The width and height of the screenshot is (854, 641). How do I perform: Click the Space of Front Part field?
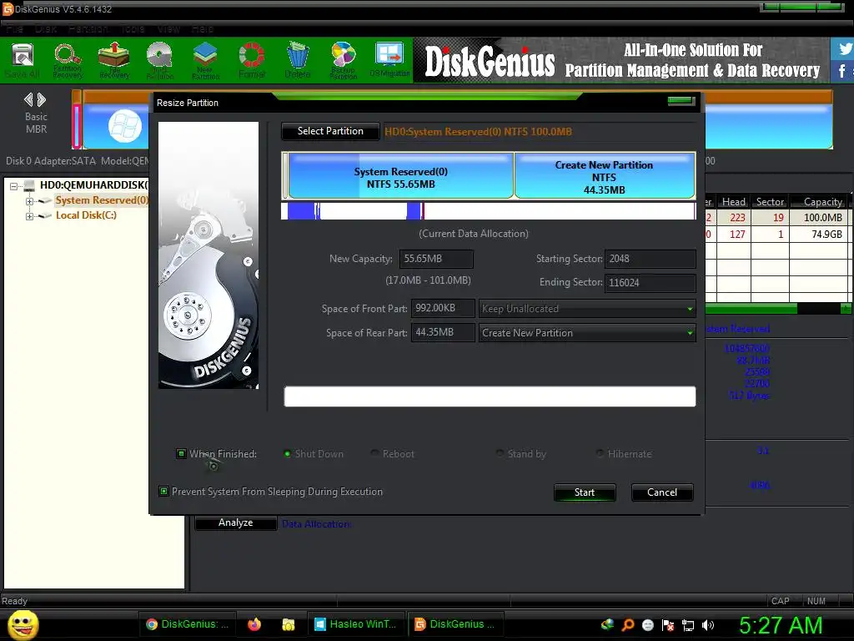pyautogui.click(x=443, y=309)
